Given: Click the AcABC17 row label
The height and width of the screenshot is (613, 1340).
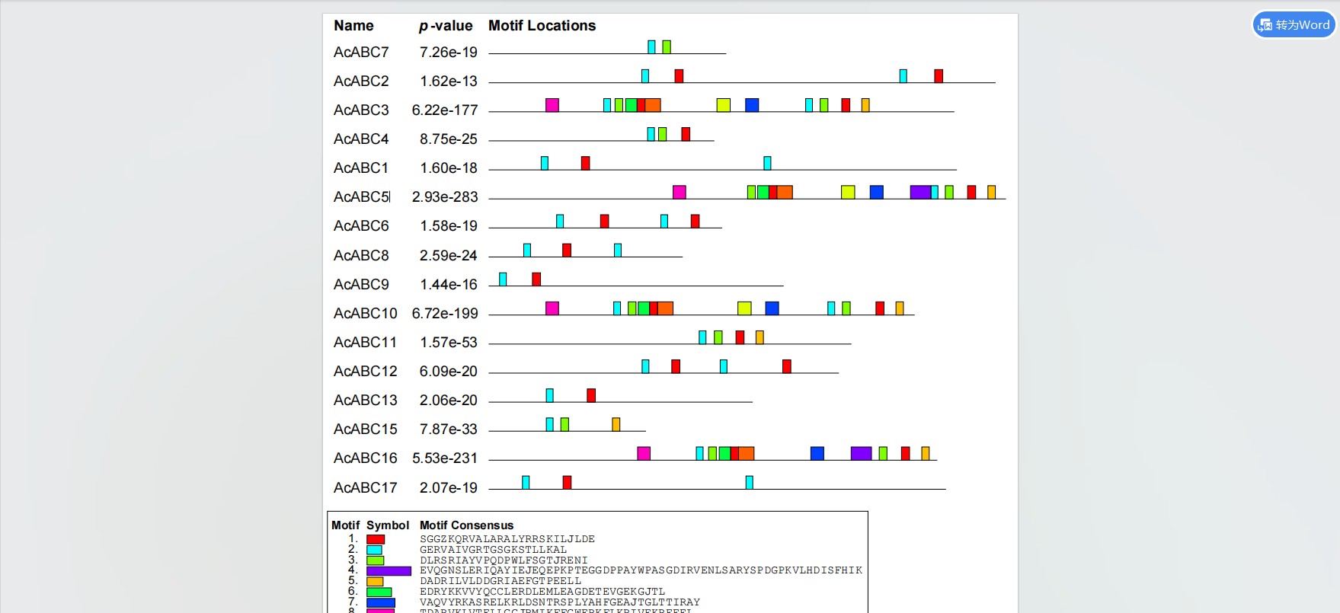Looking at the screenshot, I should [366, 488].
